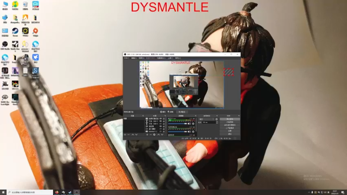Open desktop audio channel settings gear in mixer
The height and width of the screenshot is (195, 347).
point(193,123)
